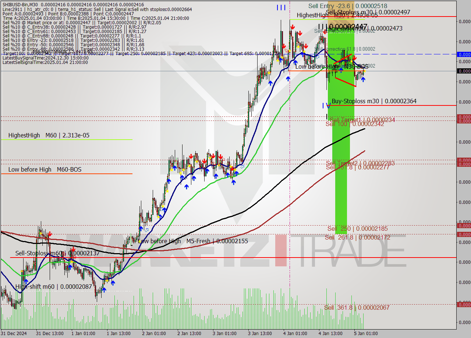Click 'Sell Entry -23.6 | 0.00002518' label
Screen dimensions: 471x338
[x=348, y=6]
